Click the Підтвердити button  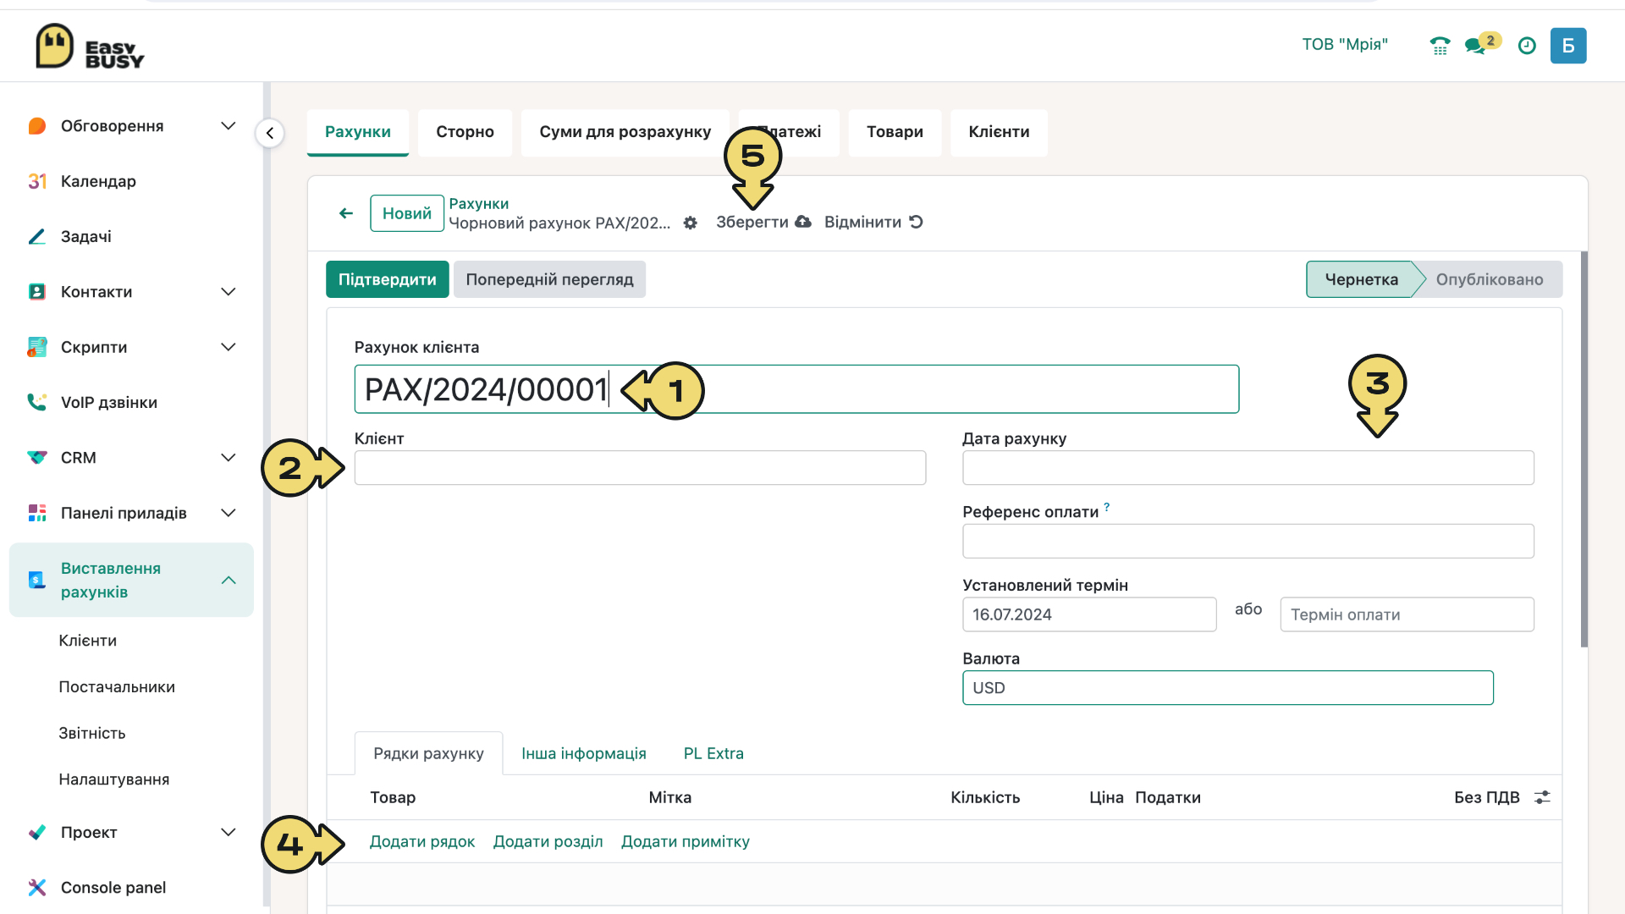[388, 279]
